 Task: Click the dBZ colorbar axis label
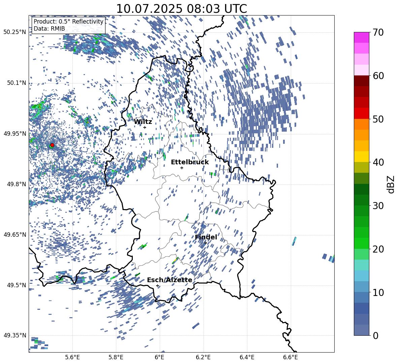click(391, 184)
